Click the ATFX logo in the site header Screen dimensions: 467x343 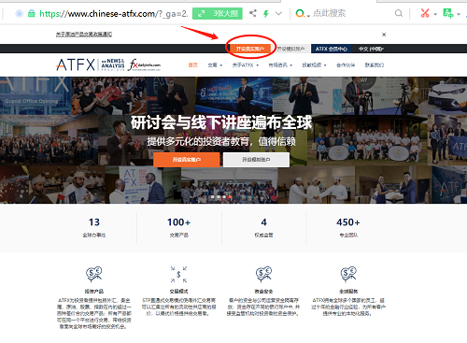[x=76, y=64]
